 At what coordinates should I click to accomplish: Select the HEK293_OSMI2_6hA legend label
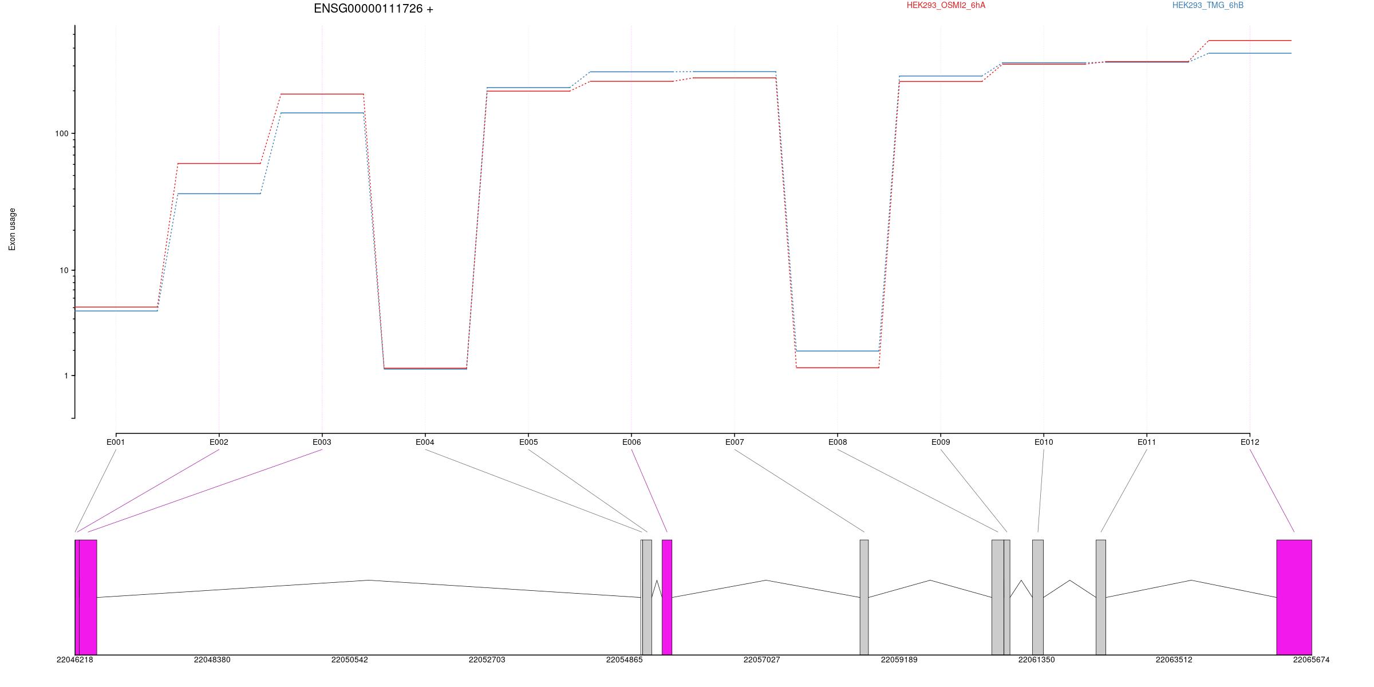click(946, 5)
